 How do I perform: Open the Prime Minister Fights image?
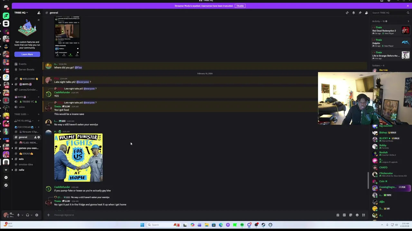(78, 158)
